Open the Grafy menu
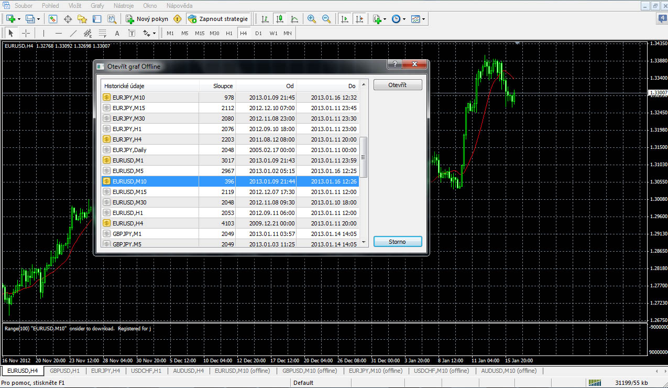The width and height of the screenshot is (668, 388). pos(97,5)
